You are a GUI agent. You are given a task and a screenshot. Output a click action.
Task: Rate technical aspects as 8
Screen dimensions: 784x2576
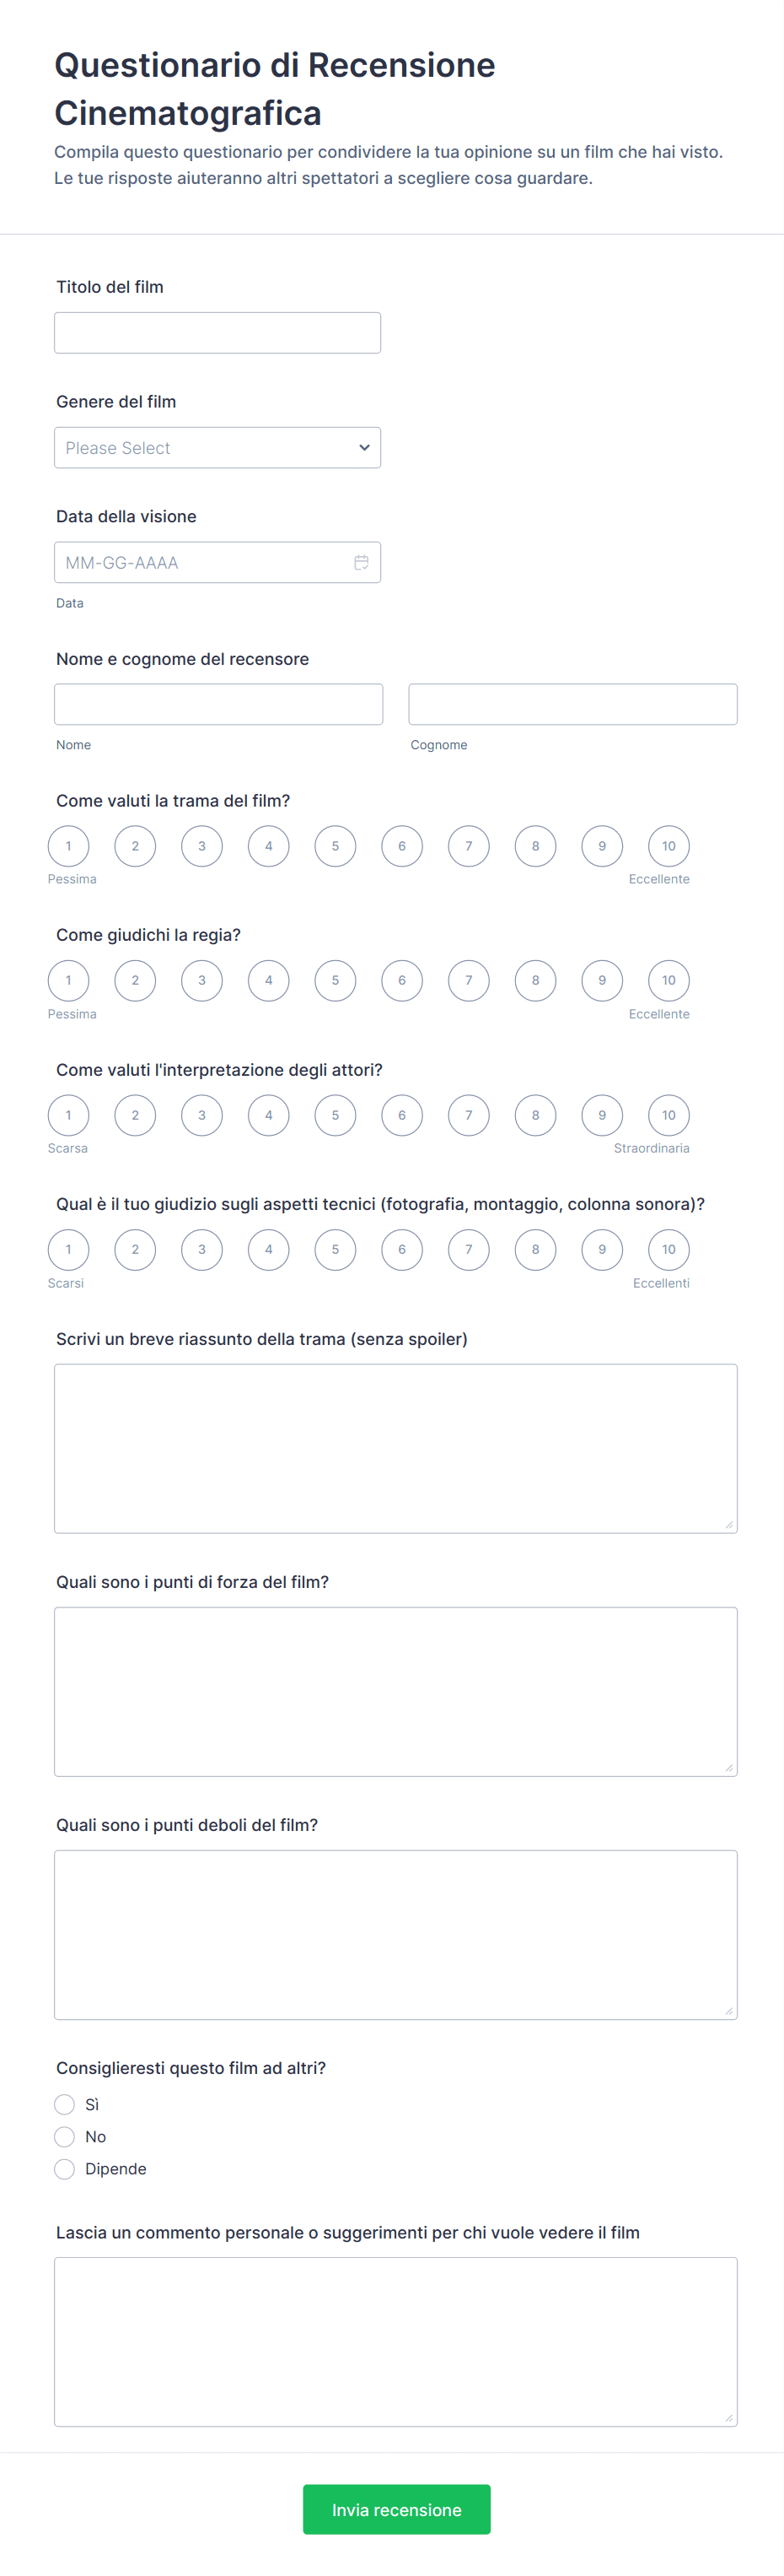(535, 1249)
